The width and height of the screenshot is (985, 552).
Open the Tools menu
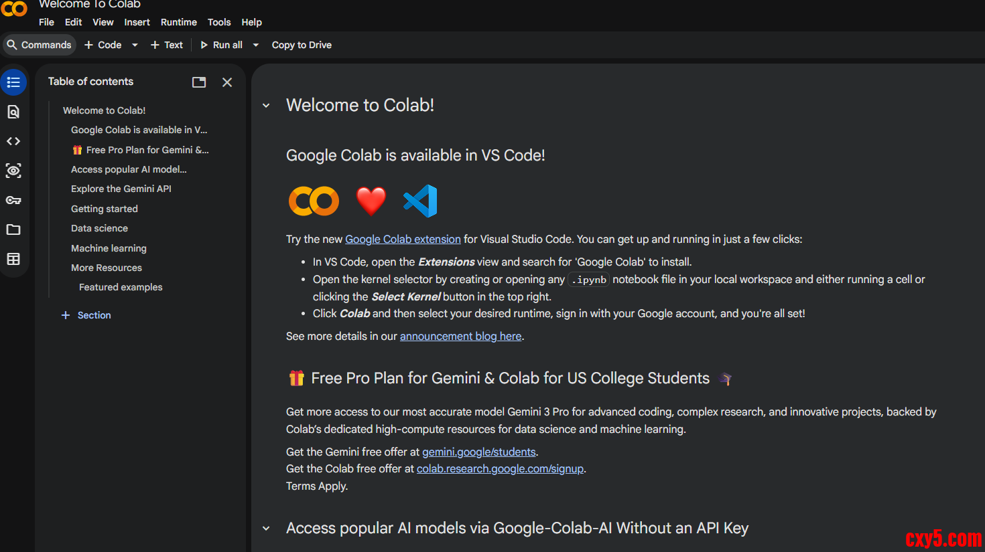(x=219, y=22)
